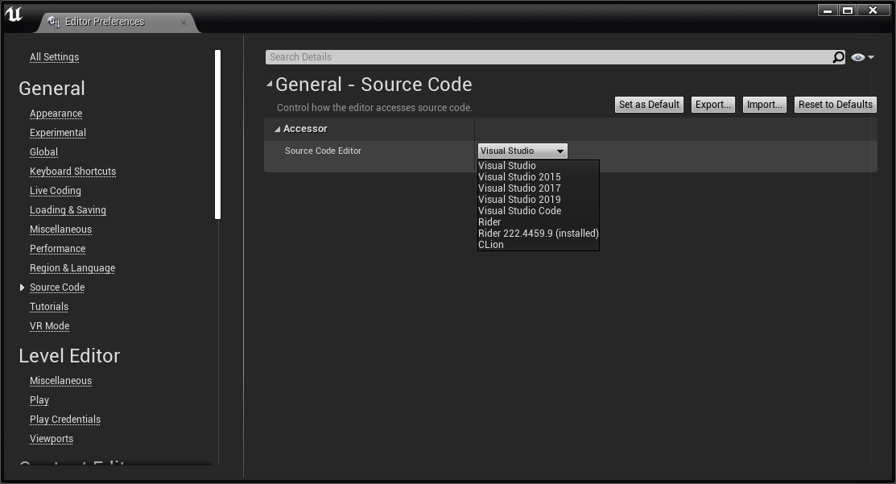896x484 pixels.
Task: Choose Visual Studio 2017 option
Action: click(x=519, y=188)
